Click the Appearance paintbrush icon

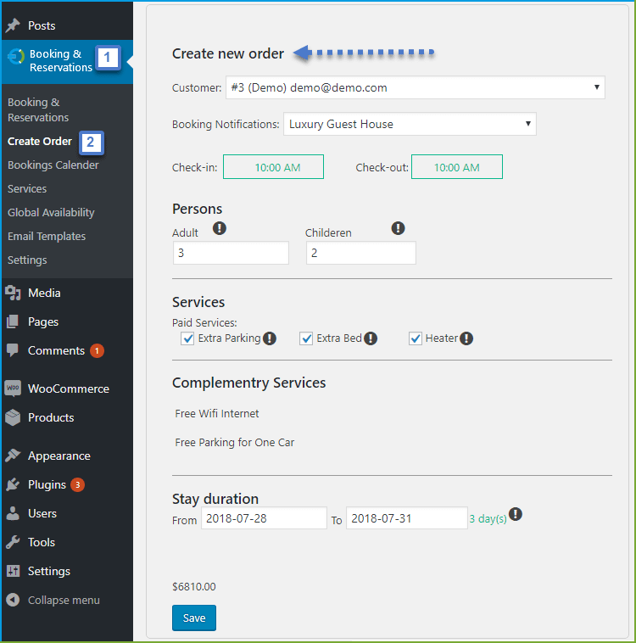tap(13, 456)
